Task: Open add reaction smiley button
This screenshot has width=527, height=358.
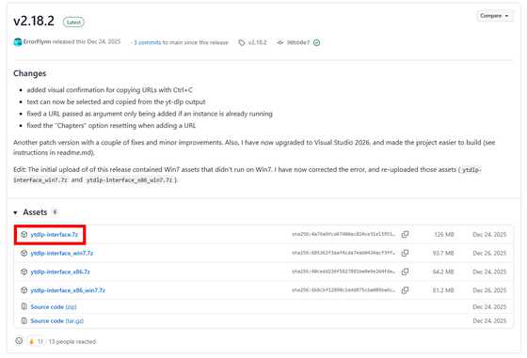Action: (x=19, y=341)
